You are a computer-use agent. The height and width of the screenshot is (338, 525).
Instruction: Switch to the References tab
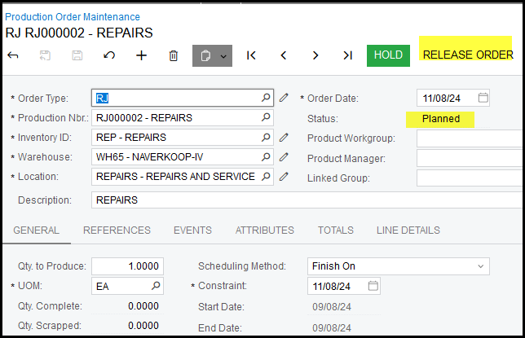point(117,230)
